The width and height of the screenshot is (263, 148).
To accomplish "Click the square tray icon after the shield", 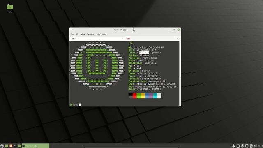I will (247, 146).
